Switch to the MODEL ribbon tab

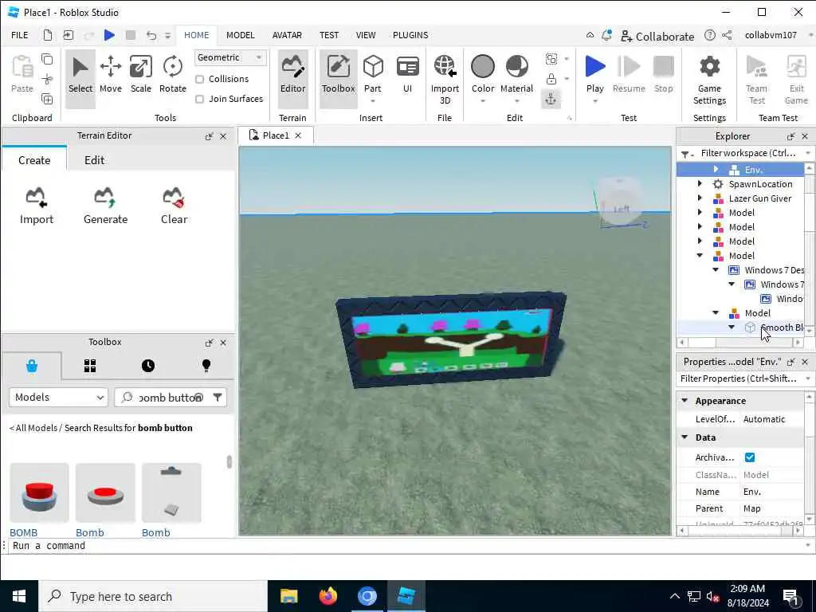coord(240,35)
